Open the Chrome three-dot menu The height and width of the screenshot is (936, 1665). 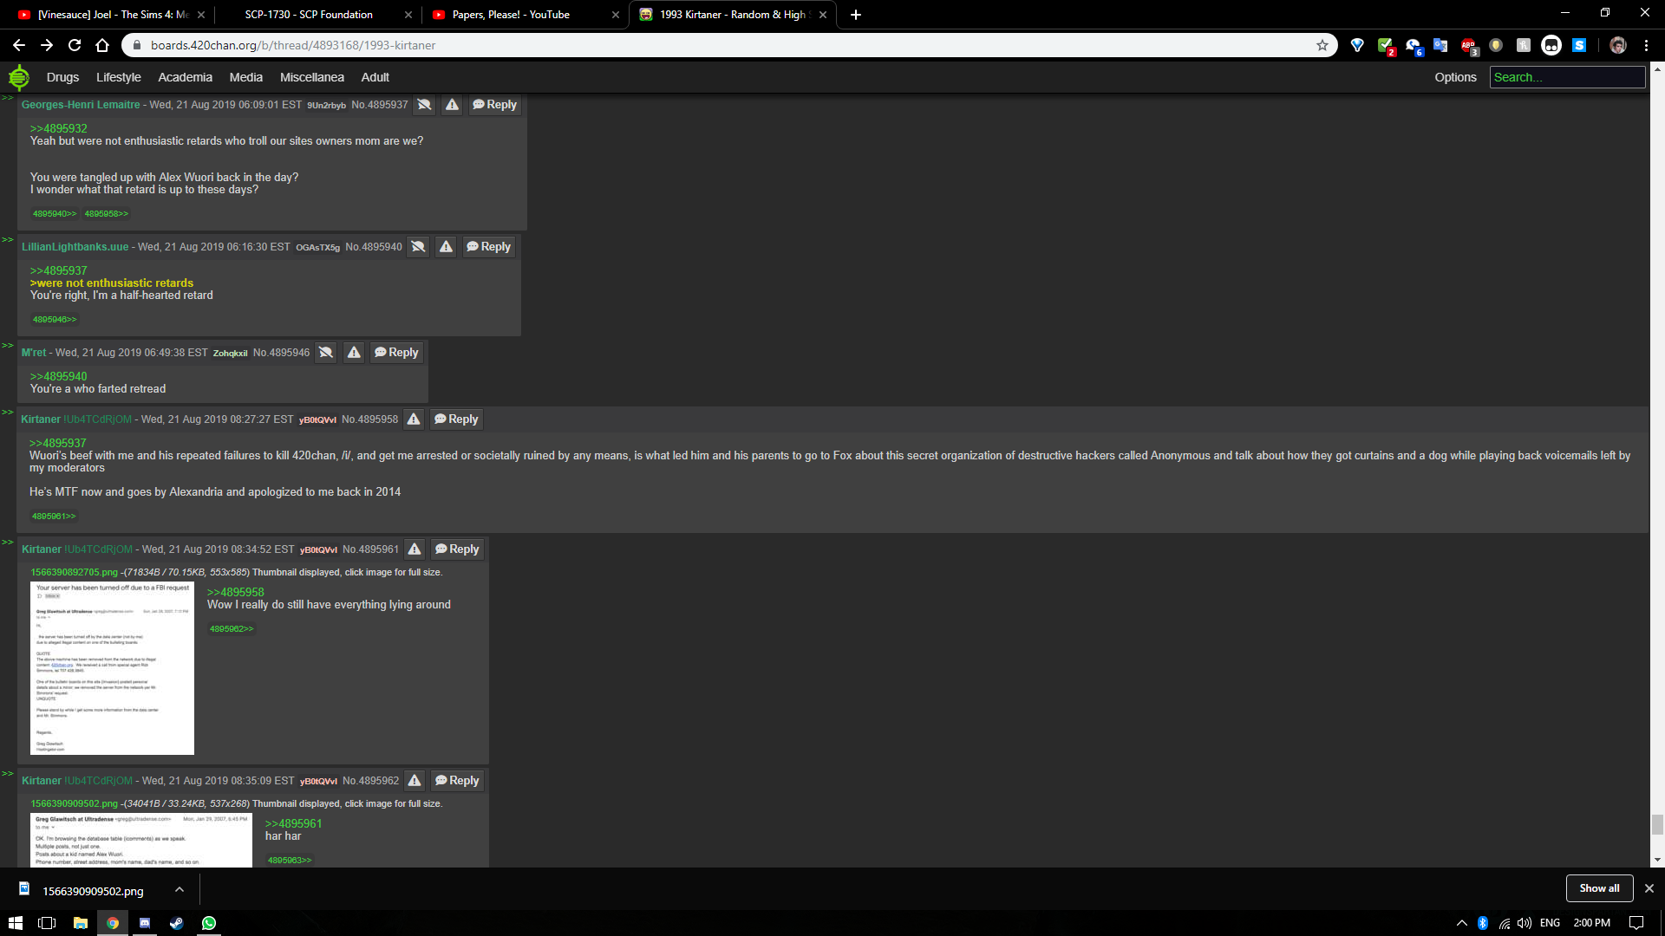click(1646, 45)
